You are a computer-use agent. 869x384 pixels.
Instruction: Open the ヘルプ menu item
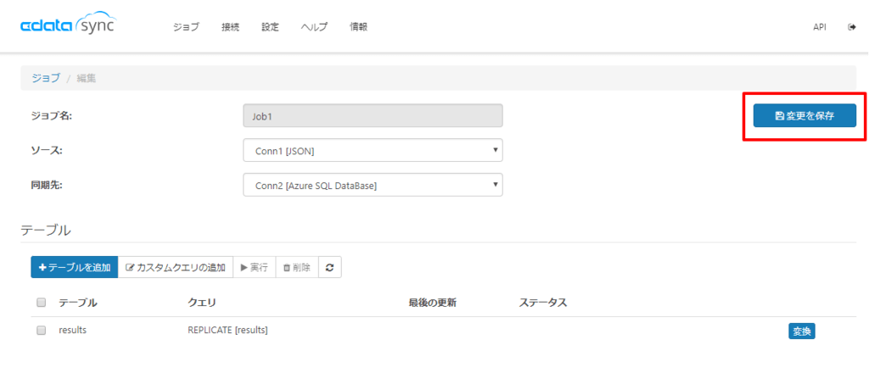click(314, 27)
